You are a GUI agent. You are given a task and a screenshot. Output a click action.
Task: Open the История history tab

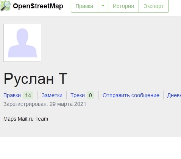pyautogui.click(x=123, y=6)
